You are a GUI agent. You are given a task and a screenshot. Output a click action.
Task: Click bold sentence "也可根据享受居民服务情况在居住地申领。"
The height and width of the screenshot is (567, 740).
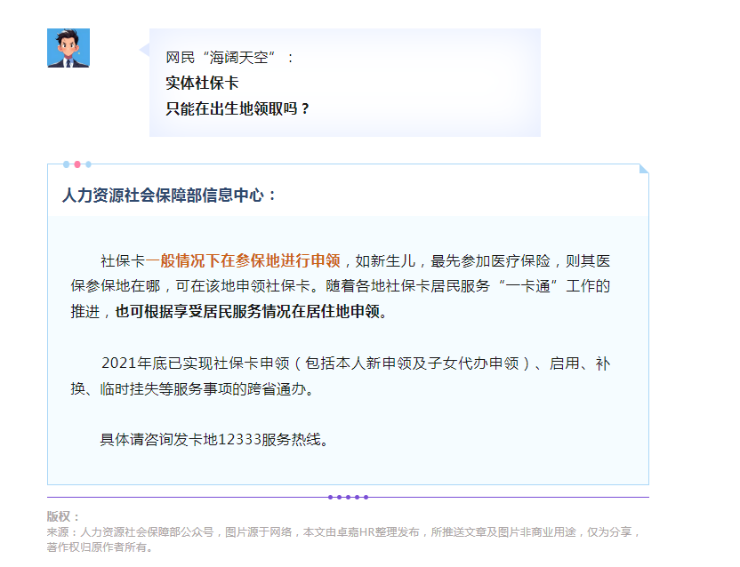coord(251,311)
